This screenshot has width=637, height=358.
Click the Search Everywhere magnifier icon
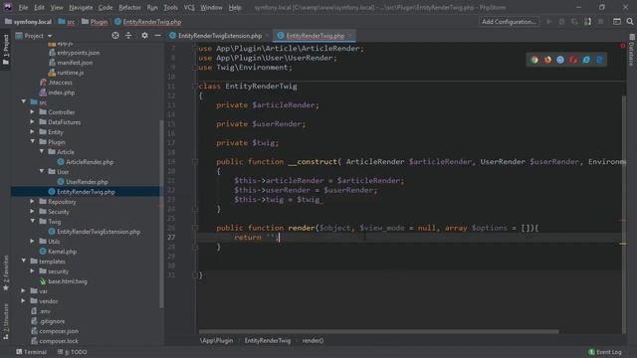click(630, 22)
